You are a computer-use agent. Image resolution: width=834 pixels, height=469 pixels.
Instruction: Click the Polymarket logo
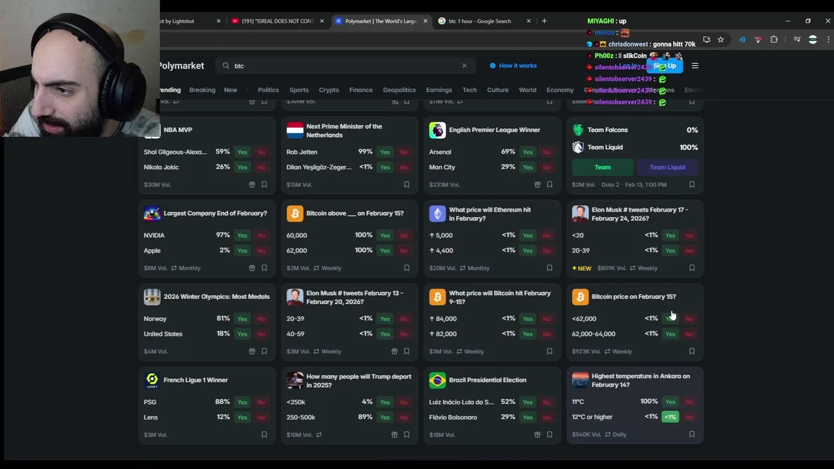182,66
